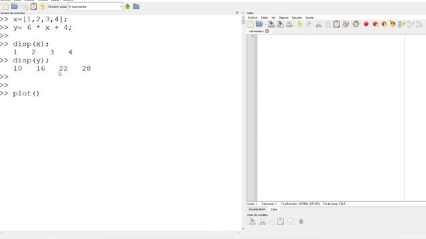Open Ver menu in Editor

click(x=274, y=18)
